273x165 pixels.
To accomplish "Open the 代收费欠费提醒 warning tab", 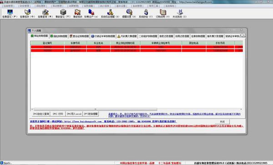I will pos(127,36).
